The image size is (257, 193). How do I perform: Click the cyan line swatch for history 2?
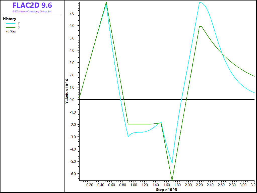point(11,23)
